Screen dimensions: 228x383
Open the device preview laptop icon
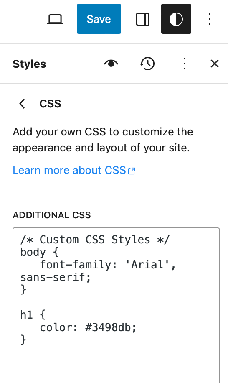click(55, 19)
